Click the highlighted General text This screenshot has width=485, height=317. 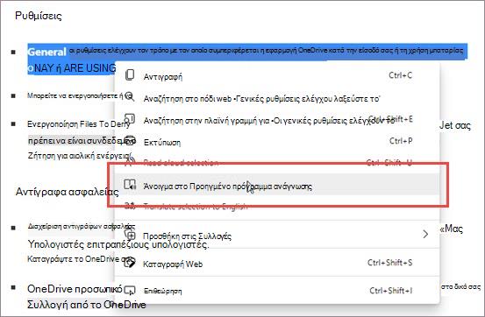[x=46, y=52]
